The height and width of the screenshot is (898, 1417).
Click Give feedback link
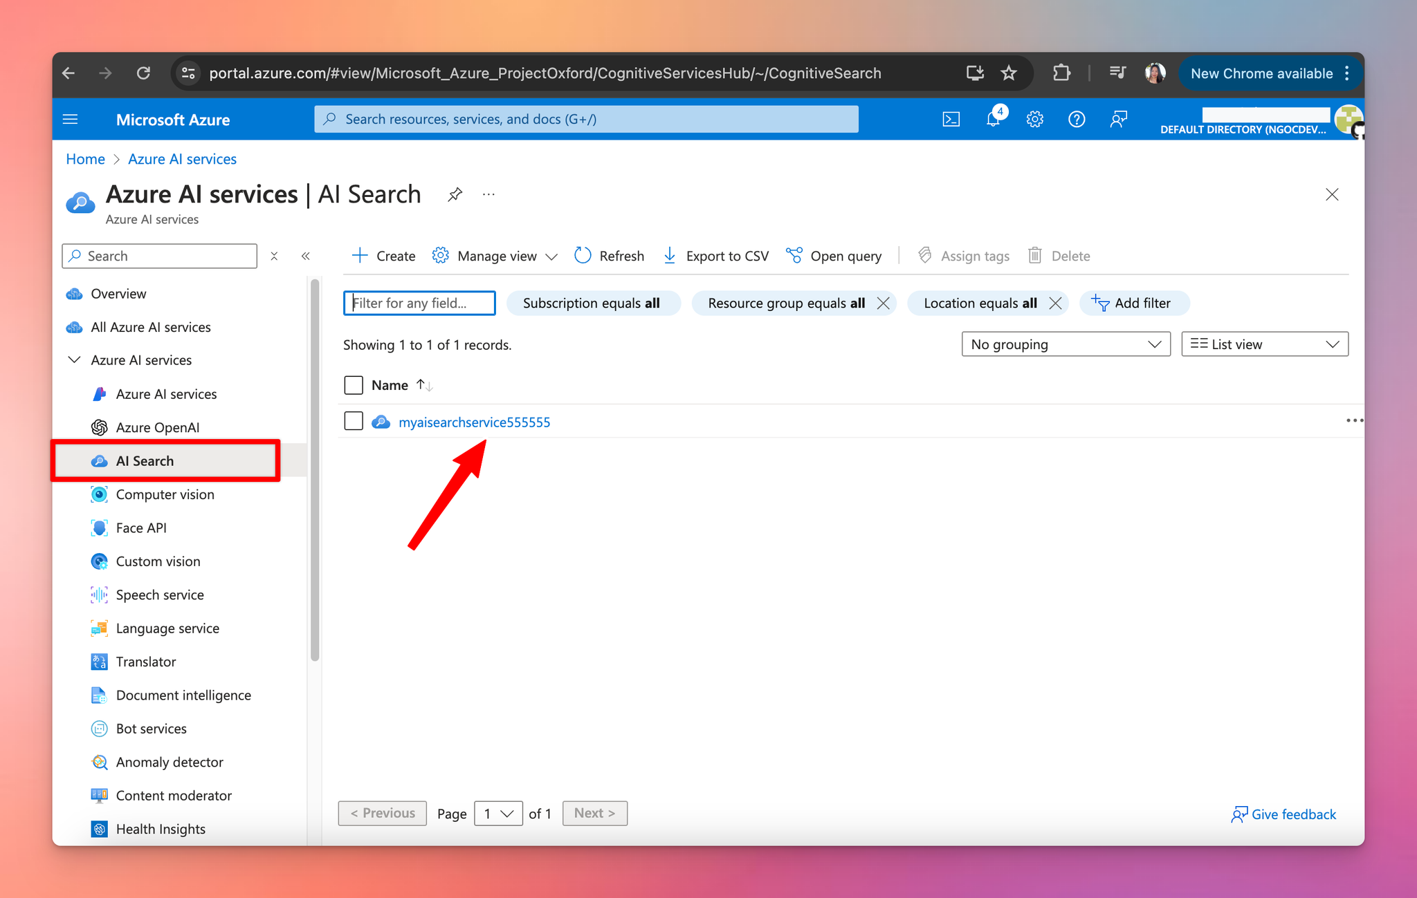(x=1283, y=814)
